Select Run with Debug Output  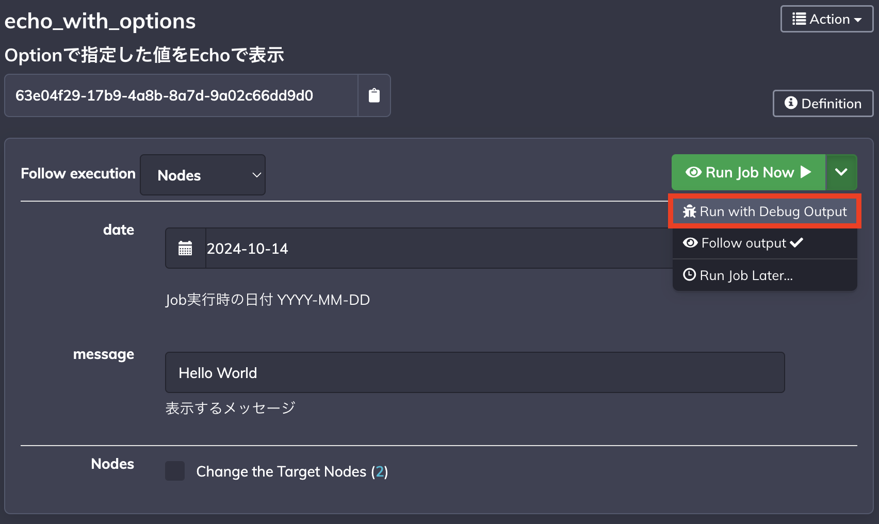coord(764,211)
